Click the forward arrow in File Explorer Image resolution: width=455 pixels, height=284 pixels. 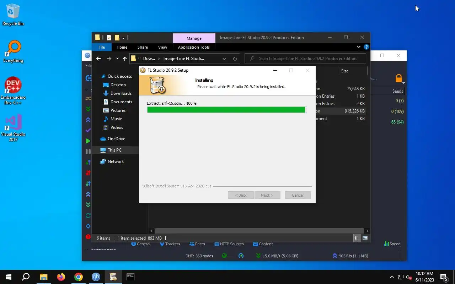tap(109, 59)
